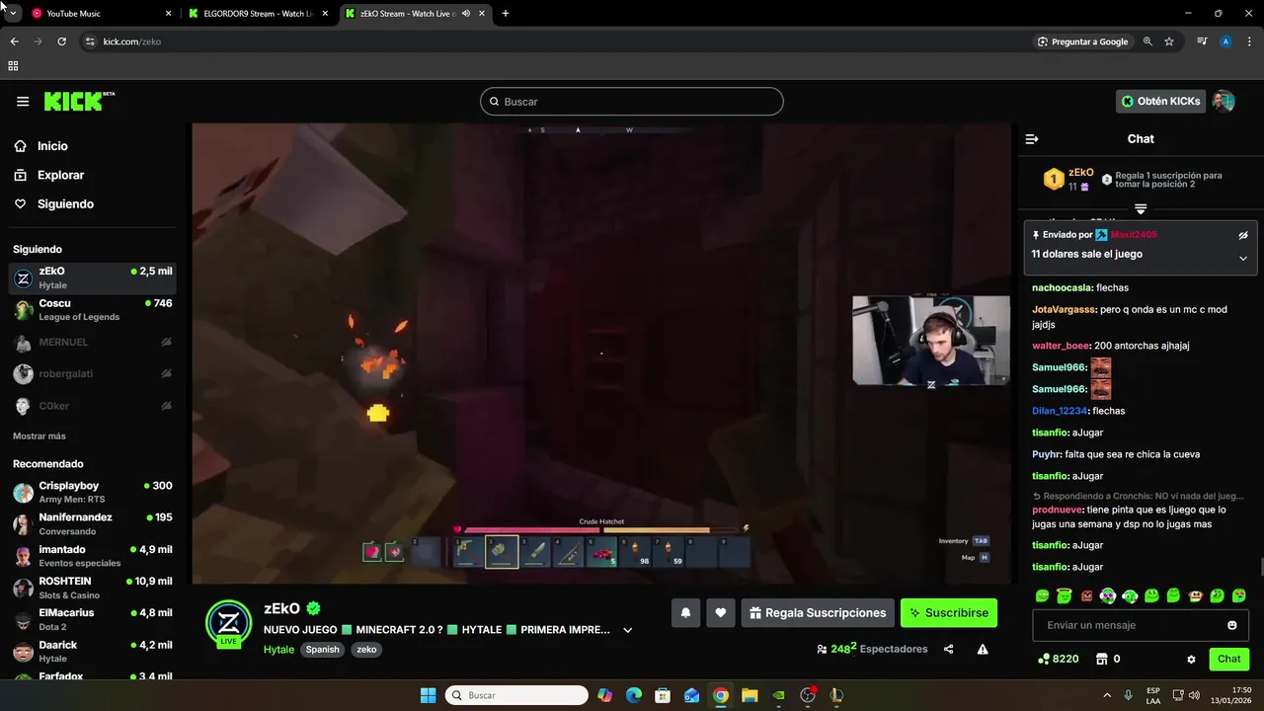Click chat user JotaVargasss
Viewport: 1264px width, 711px height.
click(x=1065, y=309)
